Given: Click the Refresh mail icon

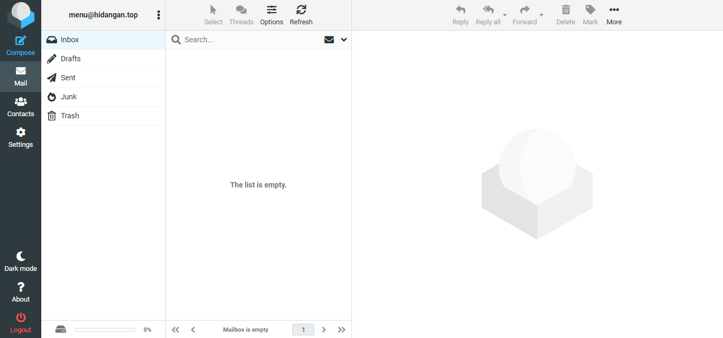Looking at the screenshot, I should (x=301, y=10).
